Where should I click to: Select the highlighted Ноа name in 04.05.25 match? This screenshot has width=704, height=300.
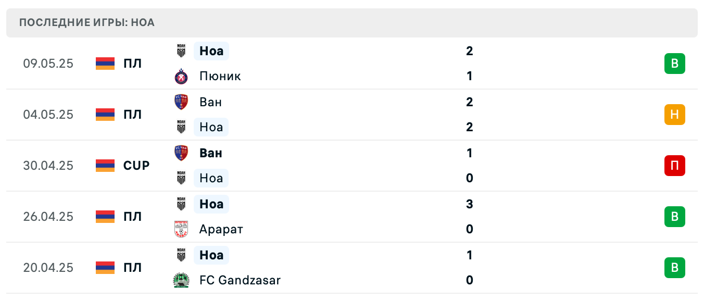(211, 127)
